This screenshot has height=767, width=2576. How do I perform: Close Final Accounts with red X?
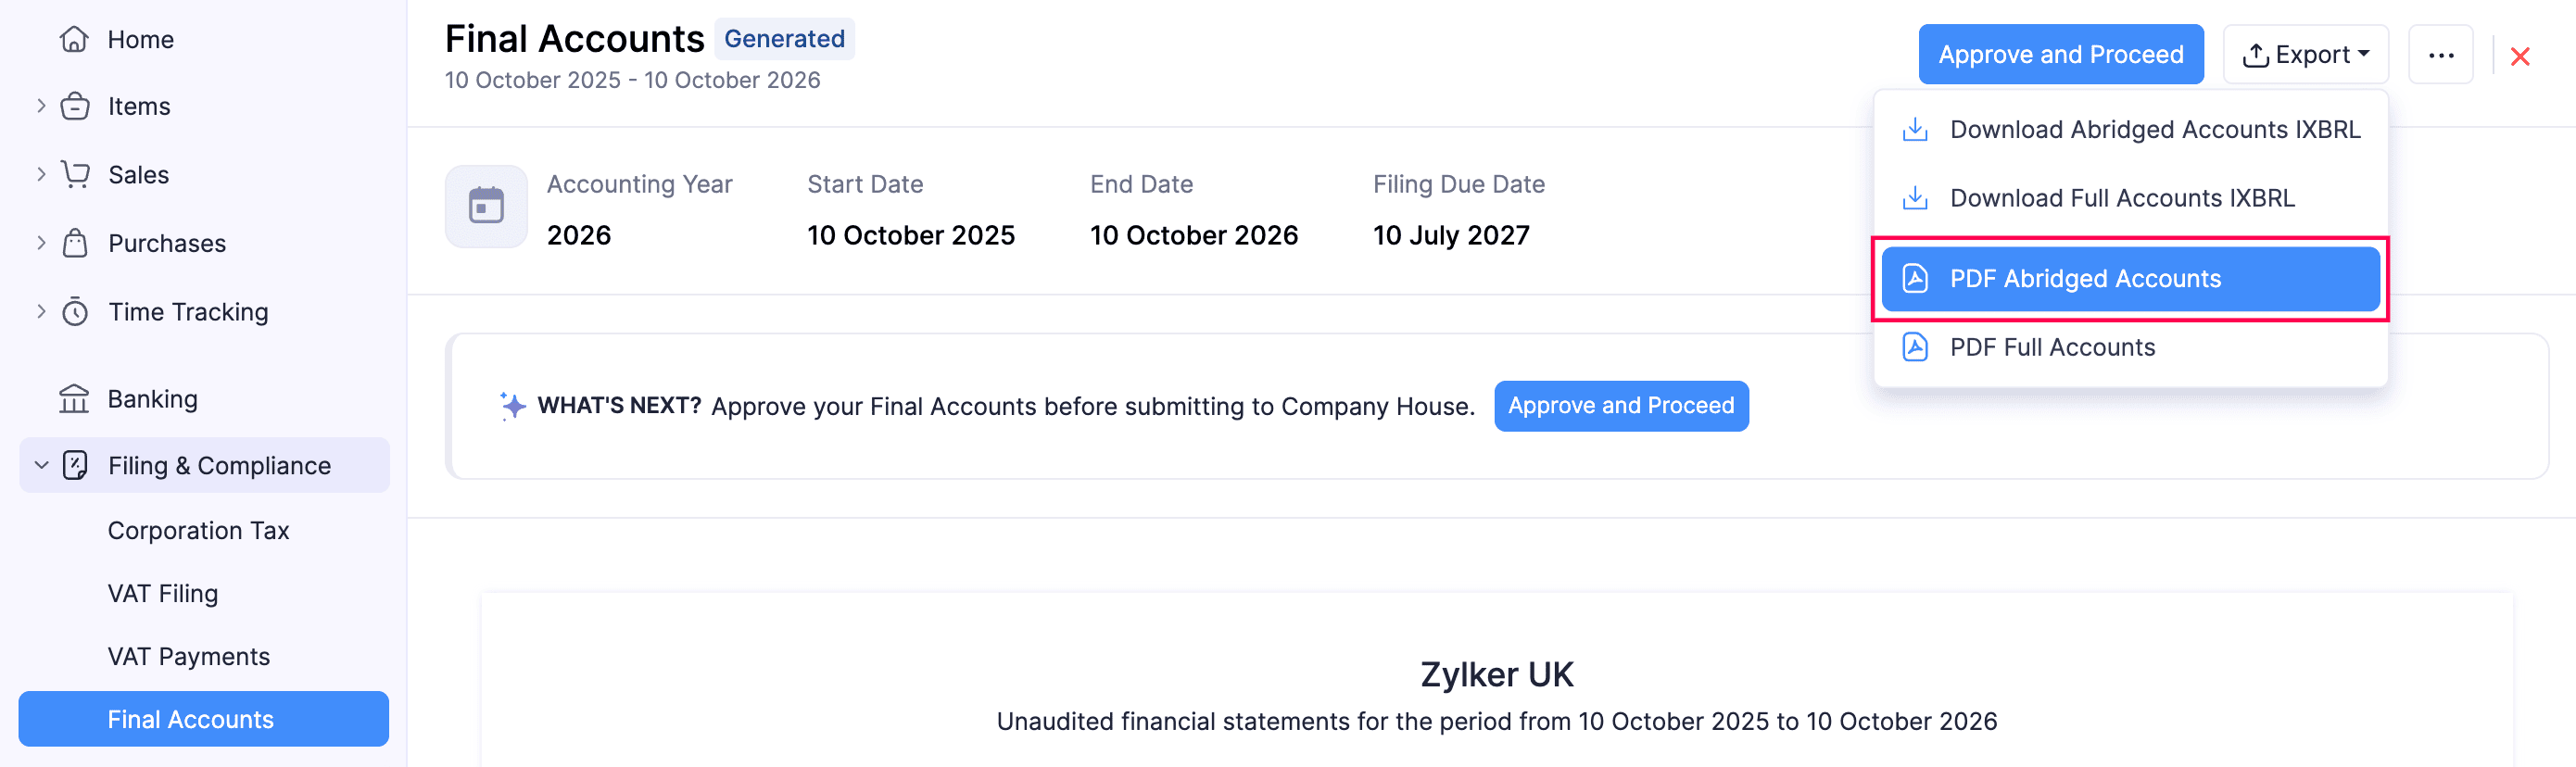tap(2519, 57)
